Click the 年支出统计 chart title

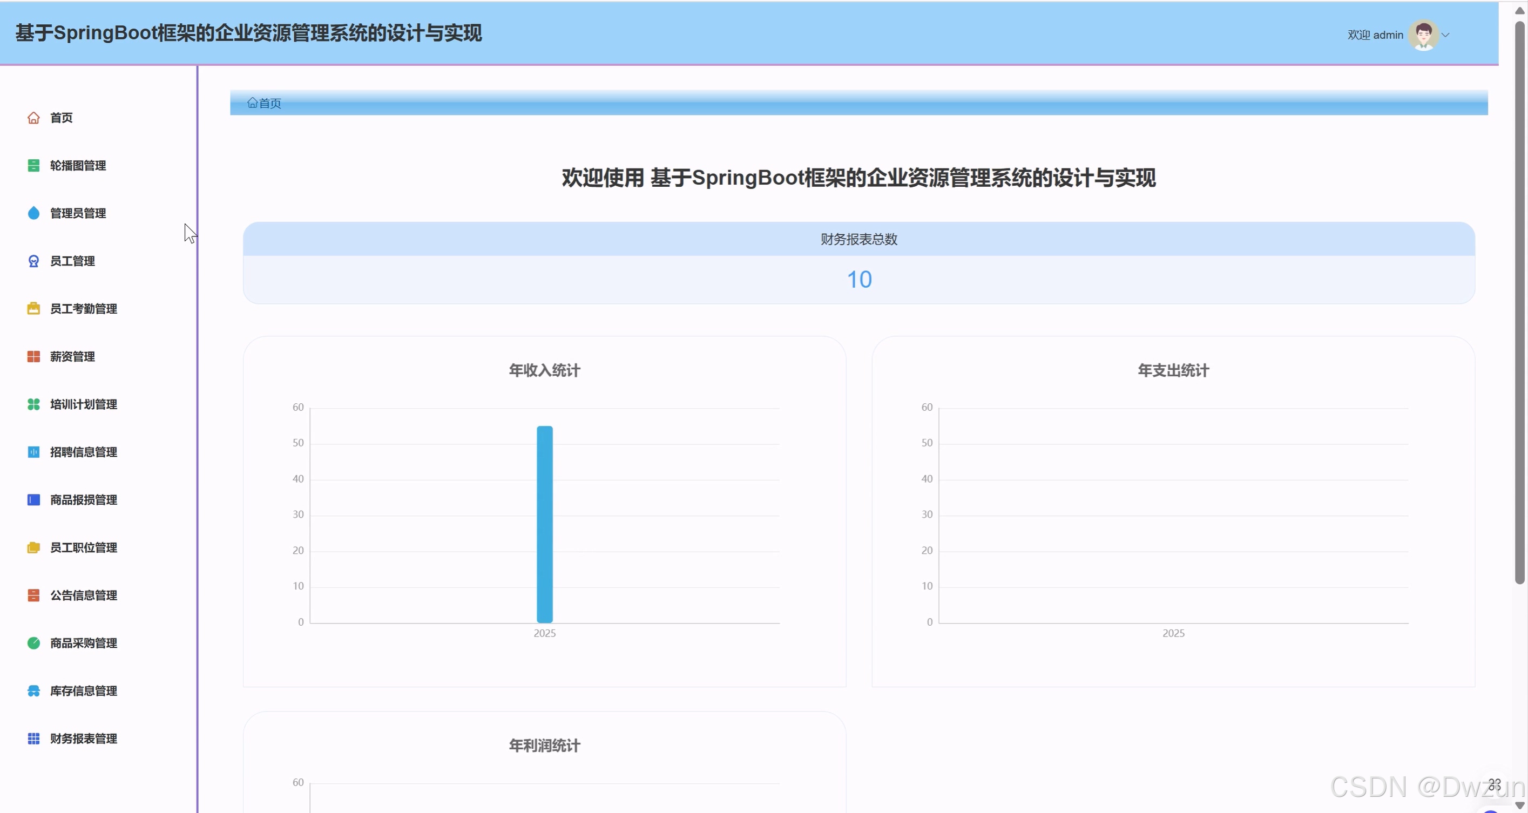point(1173,371)
